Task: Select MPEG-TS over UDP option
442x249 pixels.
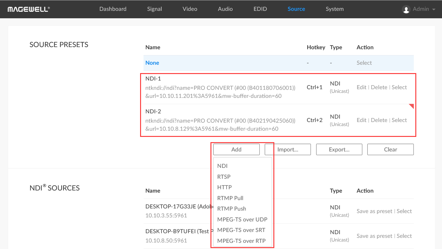Action: 243,220
